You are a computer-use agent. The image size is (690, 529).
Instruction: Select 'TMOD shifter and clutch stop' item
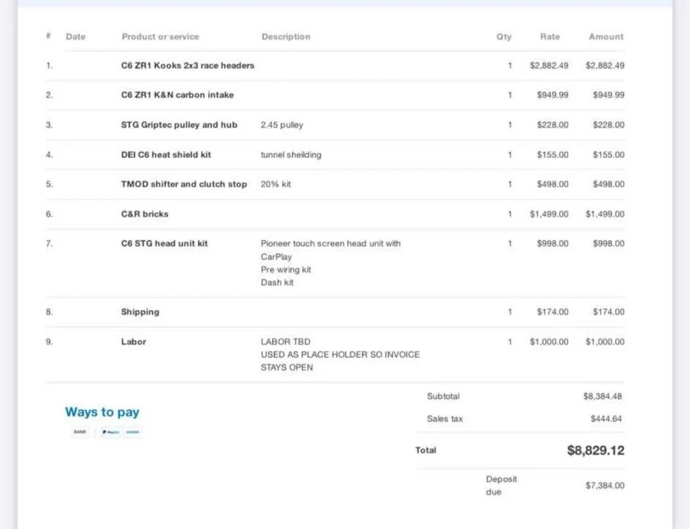coord(184,184)
